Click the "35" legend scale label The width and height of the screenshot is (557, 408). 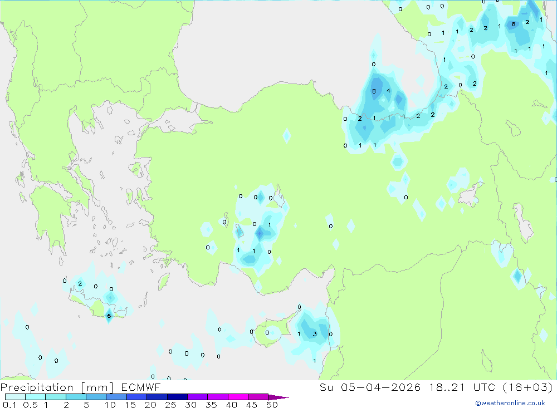(x=211, y=405)
